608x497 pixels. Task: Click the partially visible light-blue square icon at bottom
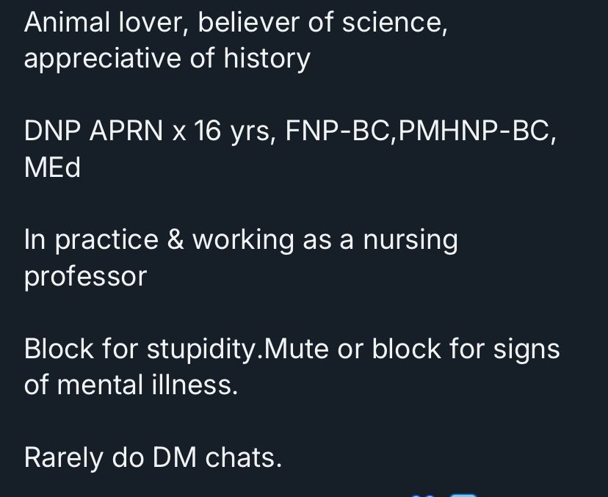tap(462, 495)
